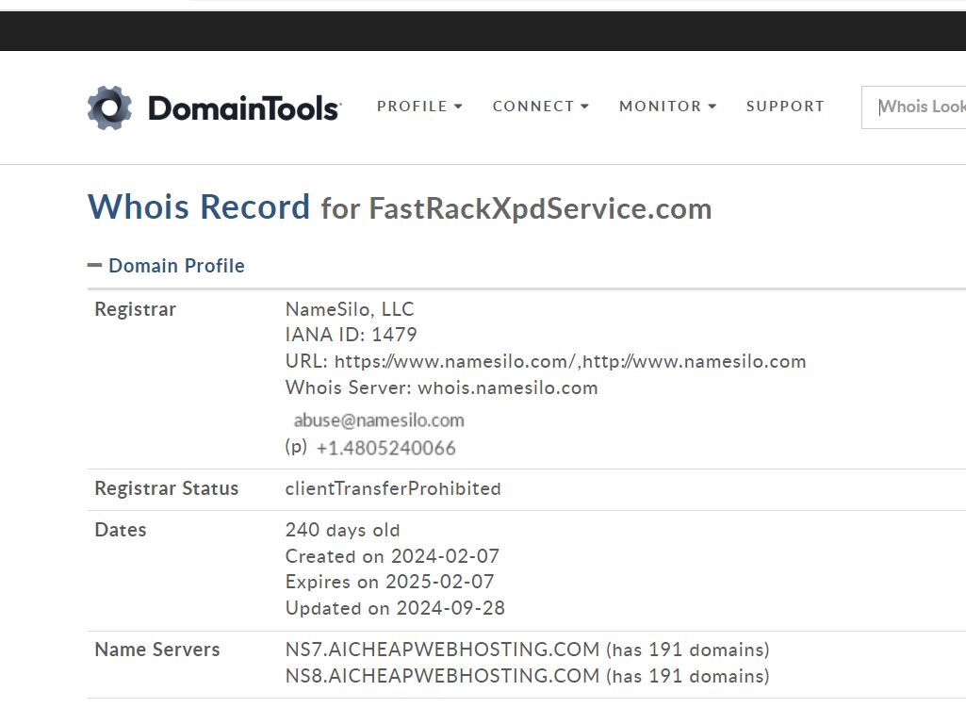Select the NameSilo, LLC registrar name
Image resolution: width=966 pixels, height=708 pixels.
(350, 308)
